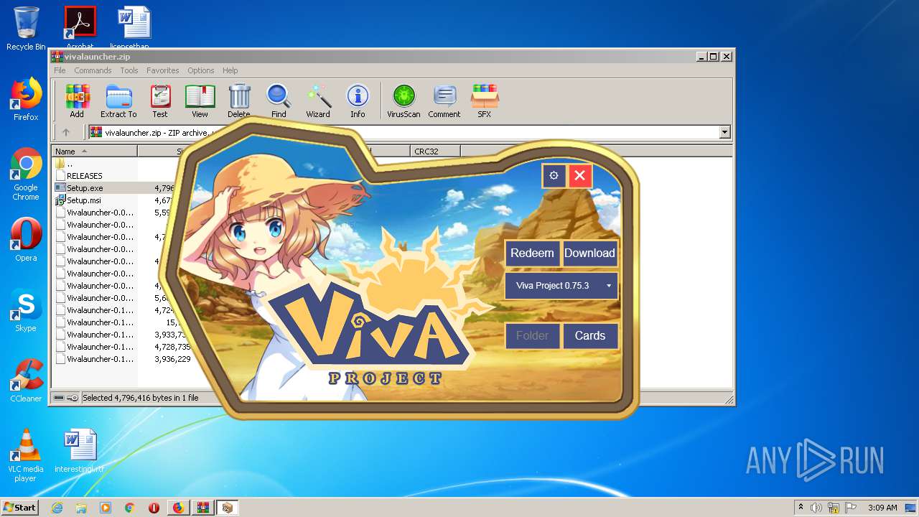Open the media player taskbar icon
This screenshot has width=919, height=517.
point(106,508)
